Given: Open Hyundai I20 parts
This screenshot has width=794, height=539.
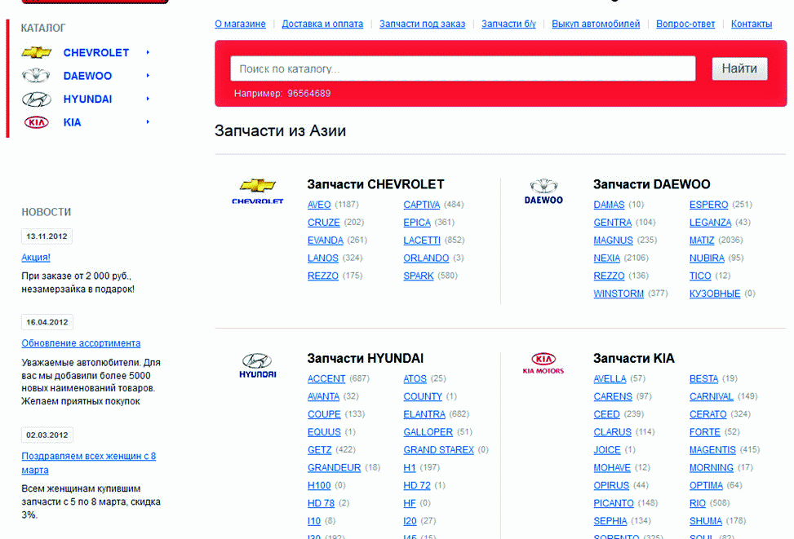Looking at the screenshot, I should coord(410,521).
